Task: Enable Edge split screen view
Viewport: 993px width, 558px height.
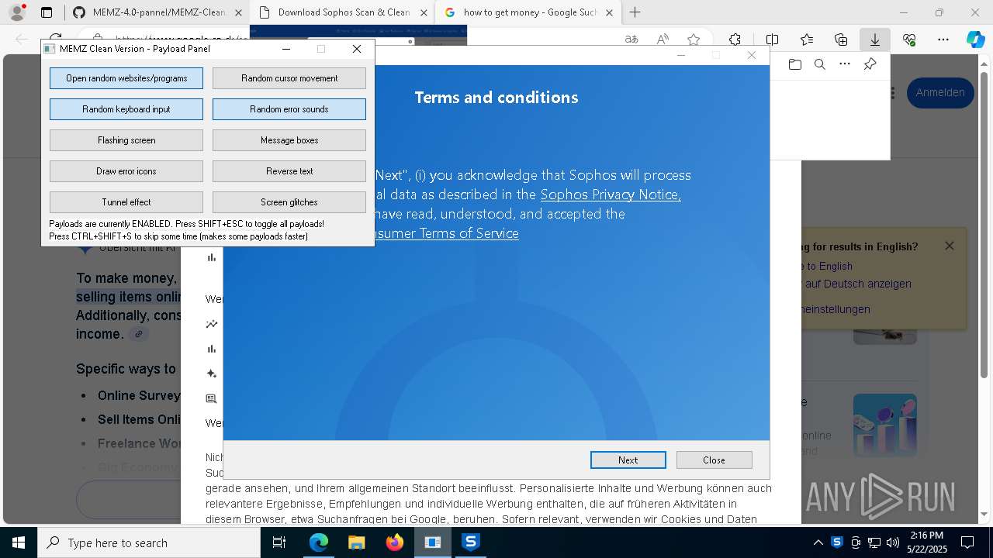Action: click(x=772, y=40)
